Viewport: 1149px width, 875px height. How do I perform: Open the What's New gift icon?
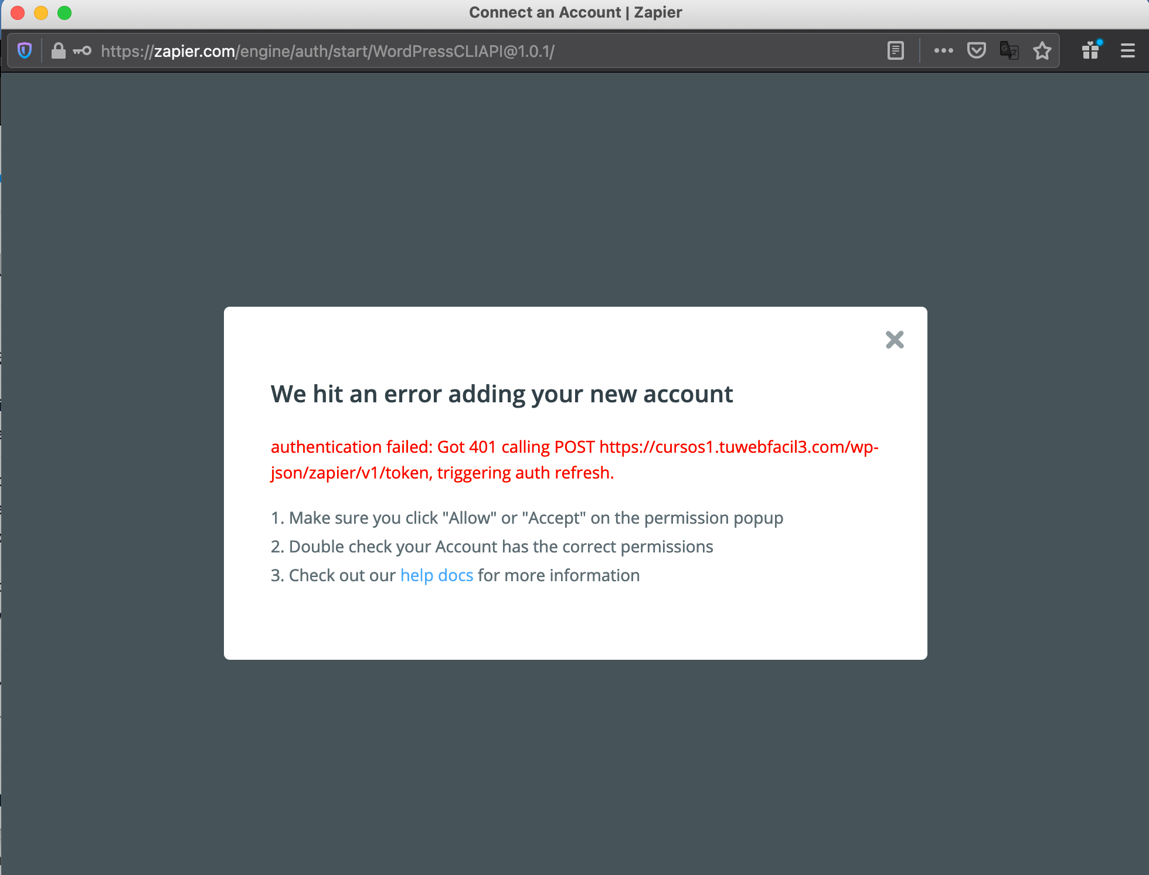tap(1092, 50)
